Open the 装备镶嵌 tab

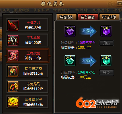pyautogui.click(x=88, y=17)
